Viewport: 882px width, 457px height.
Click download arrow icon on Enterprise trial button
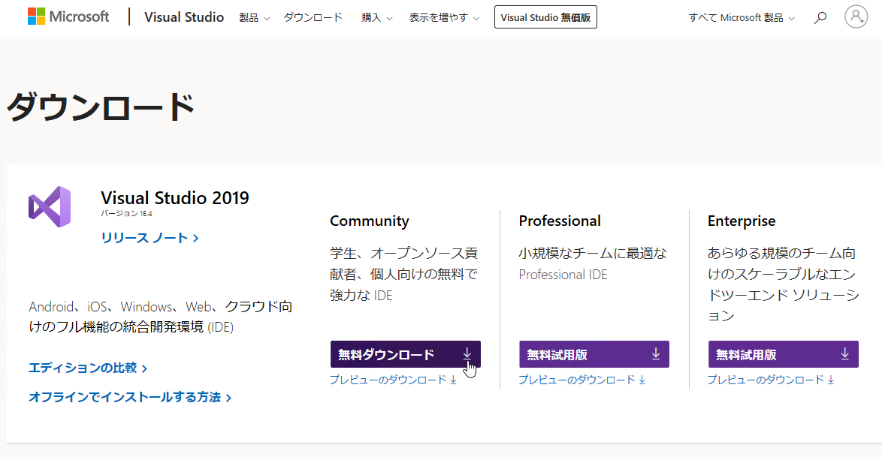coord(844,353)
